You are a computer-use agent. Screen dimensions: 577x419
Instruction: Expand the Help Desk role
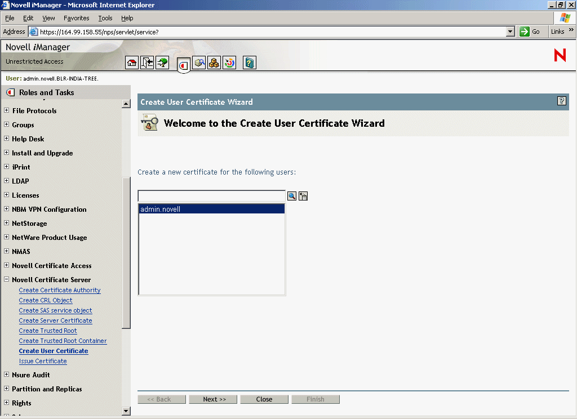(x=6, y=139)
